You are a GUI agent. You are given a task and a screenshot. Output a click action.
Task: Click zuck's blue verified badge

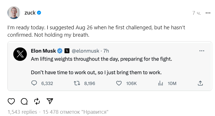point(39,13)
